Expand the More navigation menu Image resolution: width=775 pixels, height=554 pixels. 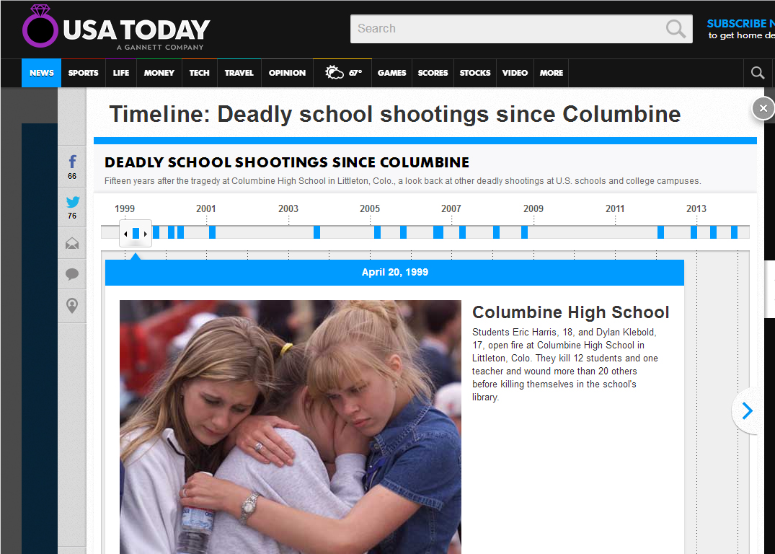click(x=552, y=73)
